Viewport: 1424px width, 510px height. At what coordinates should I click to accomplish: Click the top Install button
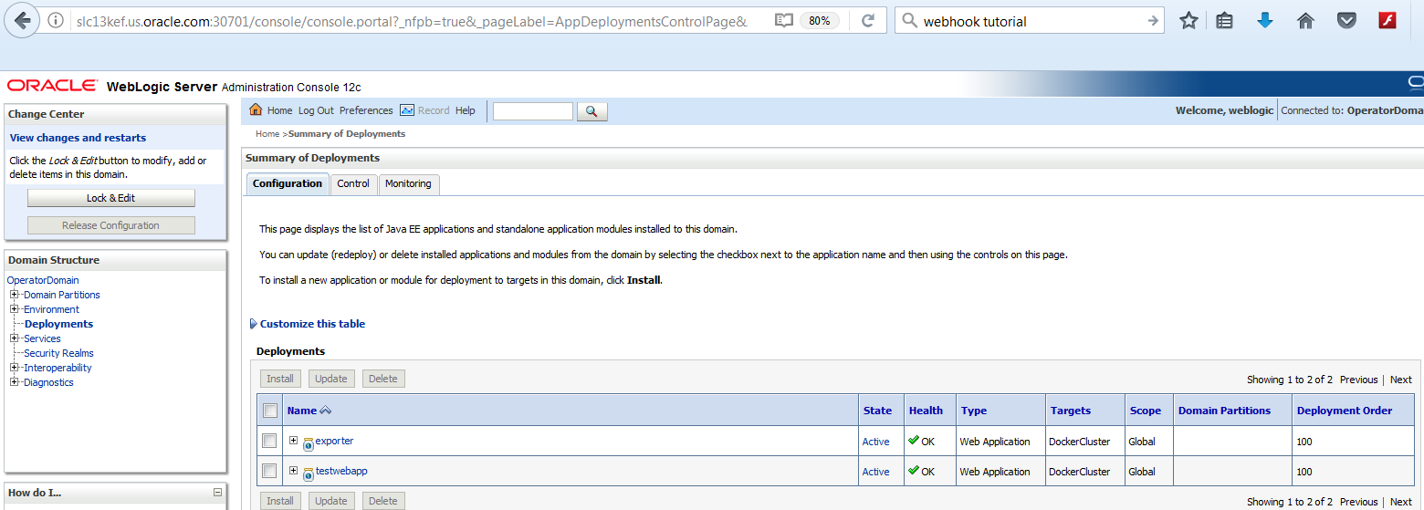tap(280, 379)
